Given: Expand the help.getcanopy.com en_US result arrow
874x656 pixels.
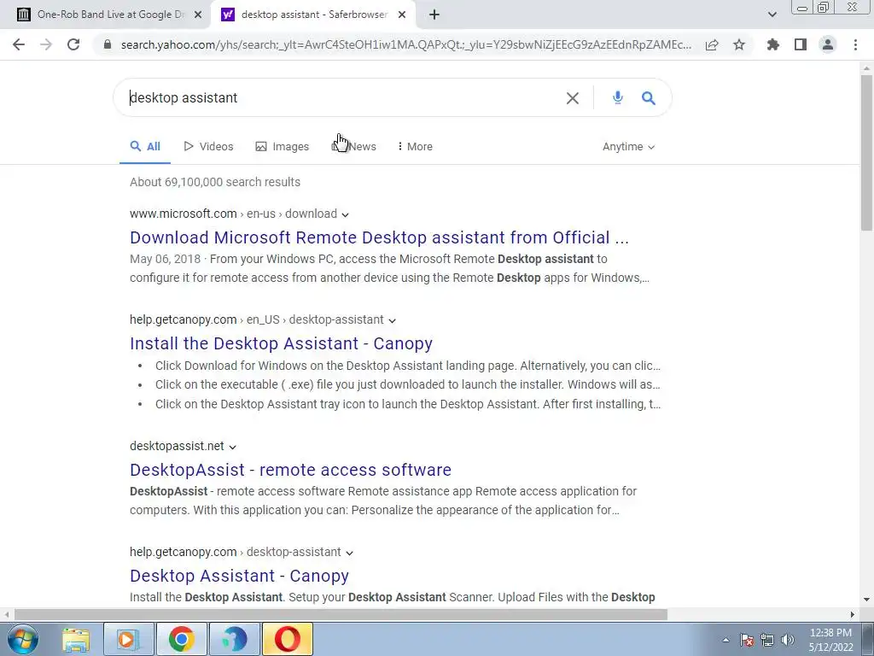Looking at the screenshot, I should pos(392,321).
